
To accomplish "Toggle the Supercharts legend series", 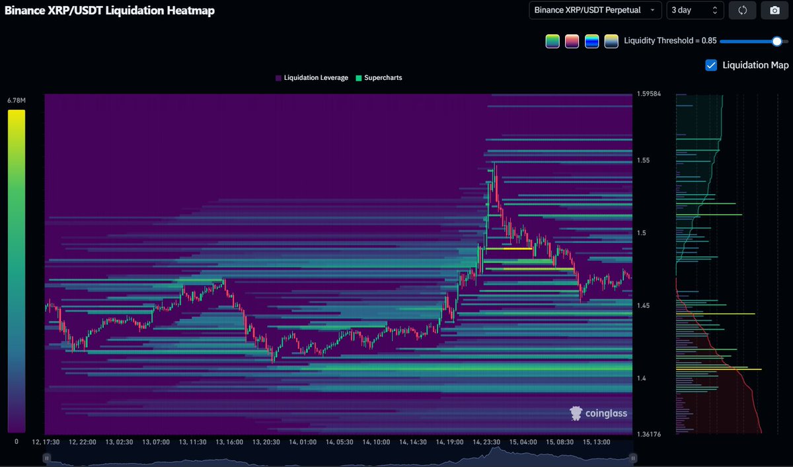I will [x=379, y=78].
